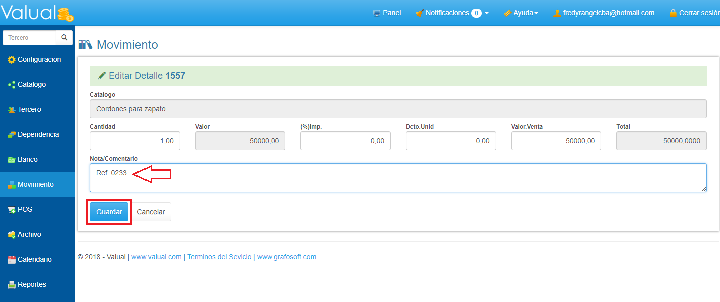Open Dependencia from the sidebar icon
The width and height of the screenshot is (720, 302).
tap(12, 135)
